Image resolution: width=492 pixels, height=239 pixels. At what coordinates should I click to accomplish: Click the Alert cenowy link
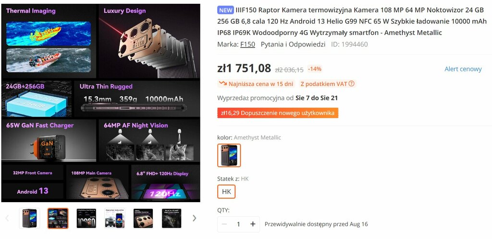[x=463, y=69]
